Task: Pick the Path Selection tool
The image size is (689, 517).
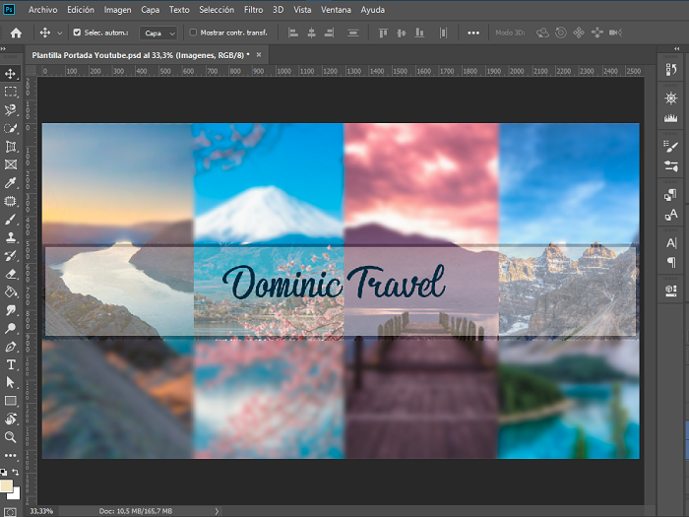Action: coord(10,382)
